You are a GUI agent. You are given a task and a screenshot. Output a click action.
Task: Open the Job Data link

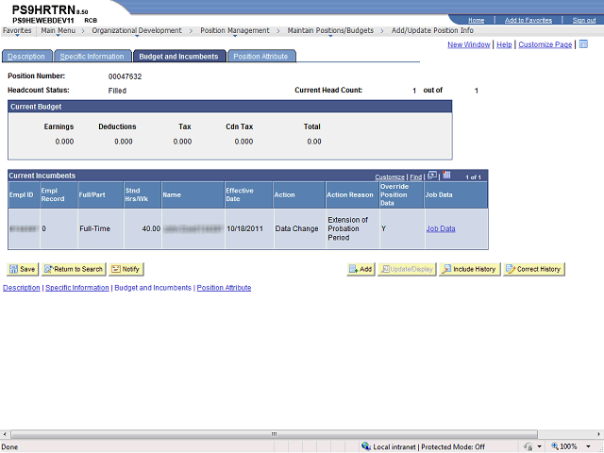441,228
